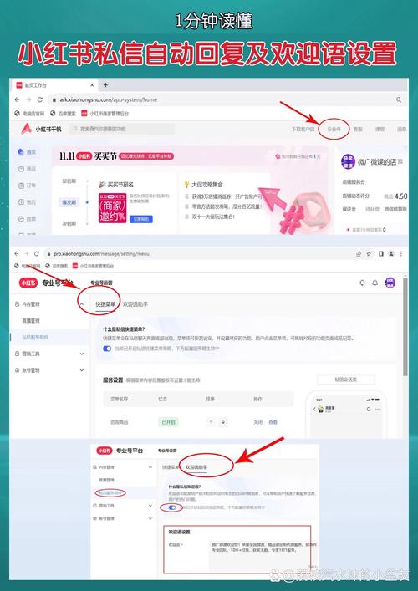Click the 千帆 function search box

click(122, 129)
